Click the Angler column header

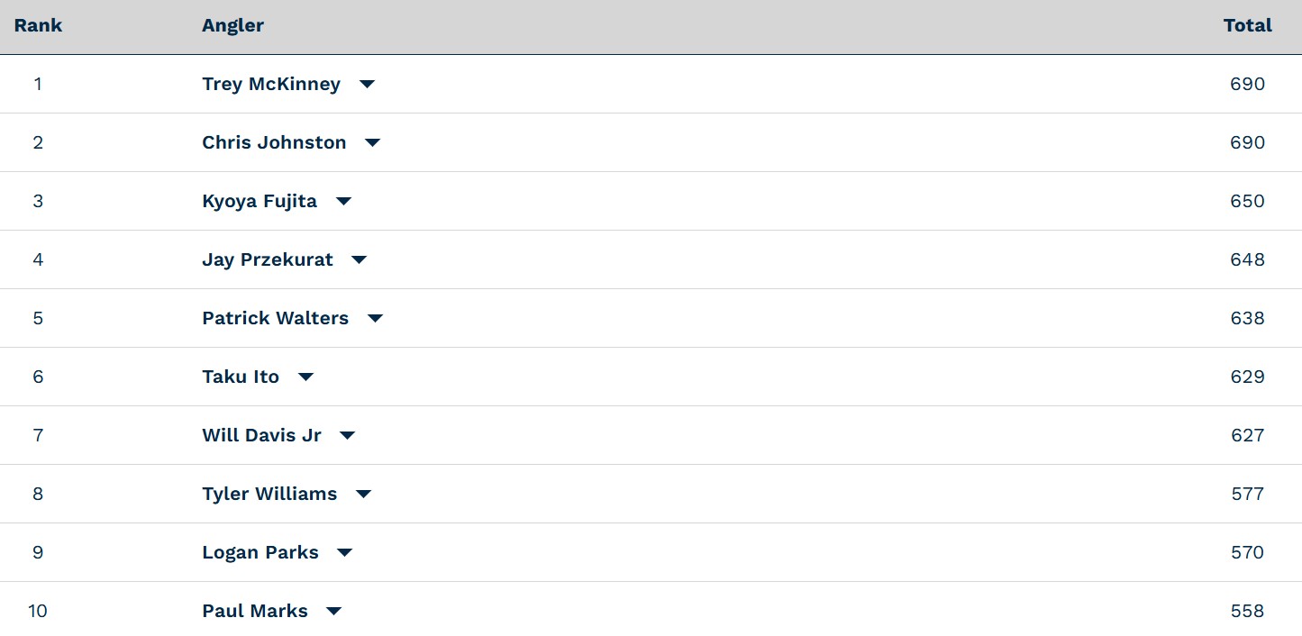(232, 25)
